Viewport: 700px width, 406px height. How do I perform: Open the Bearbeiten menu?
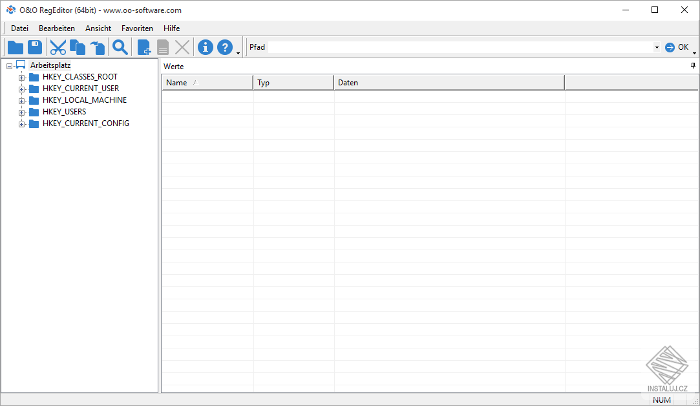[57, 28]
